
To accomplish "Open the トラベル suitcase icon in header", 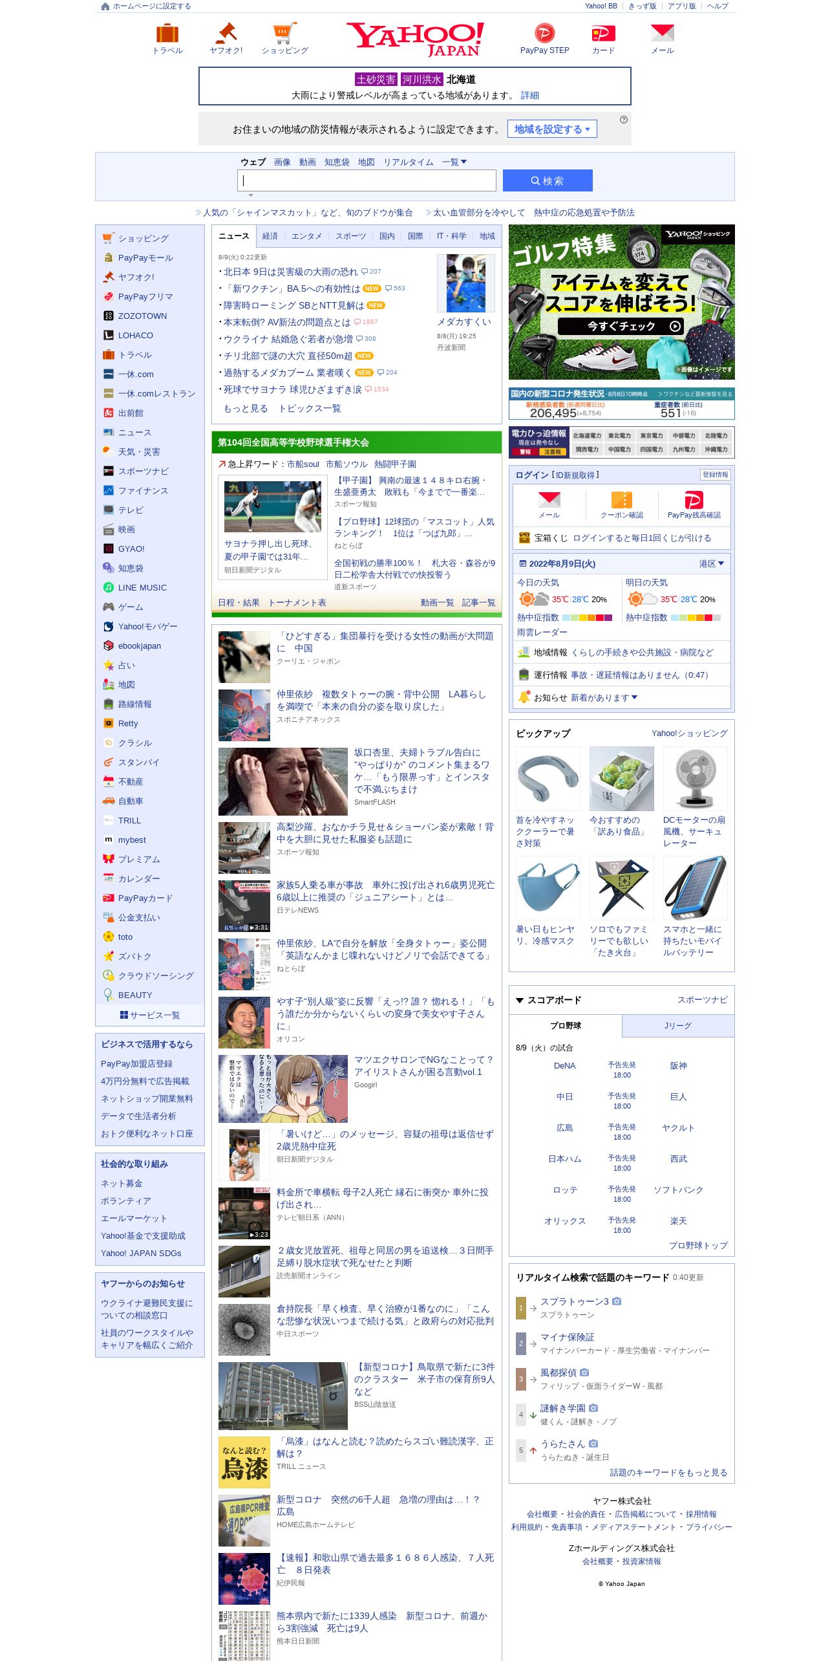I will point(167,33).
